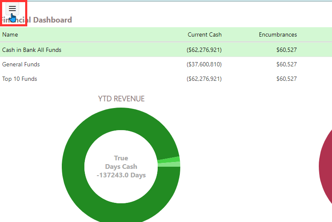This screenshot has width=332, height=222.
Task: Select the General Funds row name
Action: pos(21,64)
